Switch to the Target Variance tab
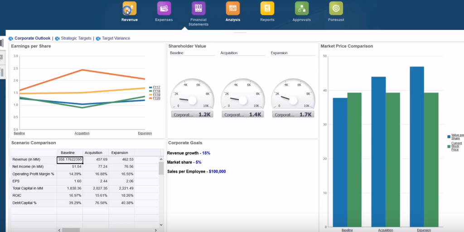The height and width of the screenshot is (232, 464). pyautogui.click(x=116, y=39)
